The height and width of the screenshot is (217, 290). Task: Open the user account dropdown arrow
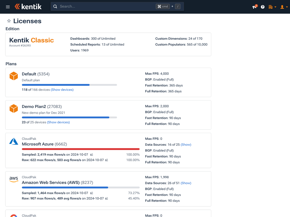(287, 7)
